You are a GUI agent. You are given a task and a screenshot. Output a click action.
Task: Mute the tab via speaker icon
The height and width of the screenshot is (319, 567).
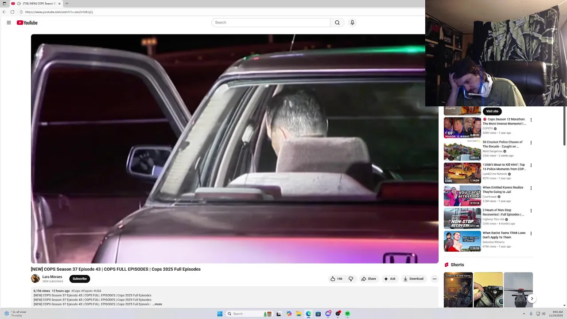(x=19, y=4)
